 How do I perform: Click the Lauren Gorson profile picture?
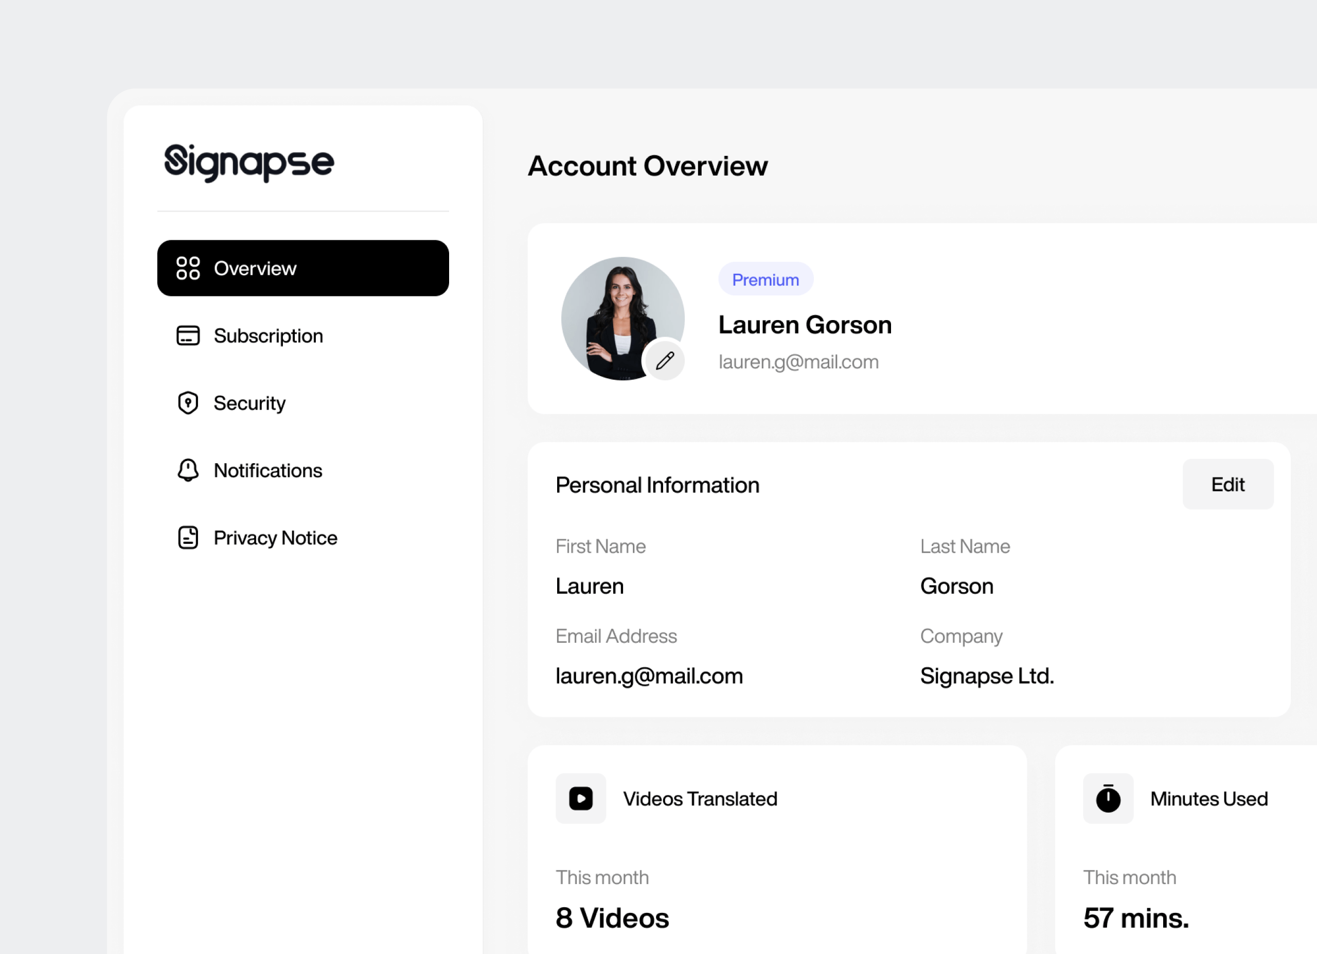pyautogui.click(x=623, y=319)
